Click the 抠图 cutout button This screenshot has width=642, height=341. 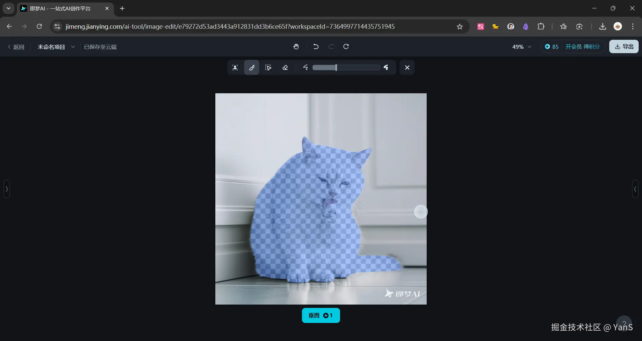pyautogui.click(x=321, y=315)
